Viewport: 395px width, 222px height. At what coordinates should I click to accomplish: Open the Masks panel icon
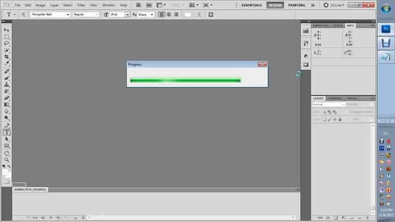pyautogui.click(x=306, y=65)
